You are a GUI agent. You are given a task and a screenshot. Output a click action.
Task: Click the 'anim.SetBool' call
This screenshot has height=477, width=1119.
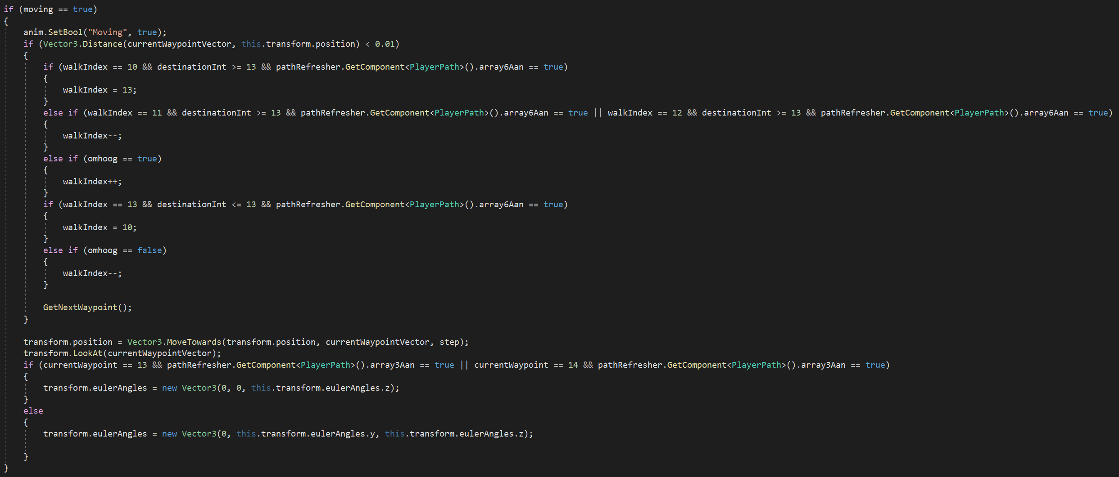click(x=53, y=32)
